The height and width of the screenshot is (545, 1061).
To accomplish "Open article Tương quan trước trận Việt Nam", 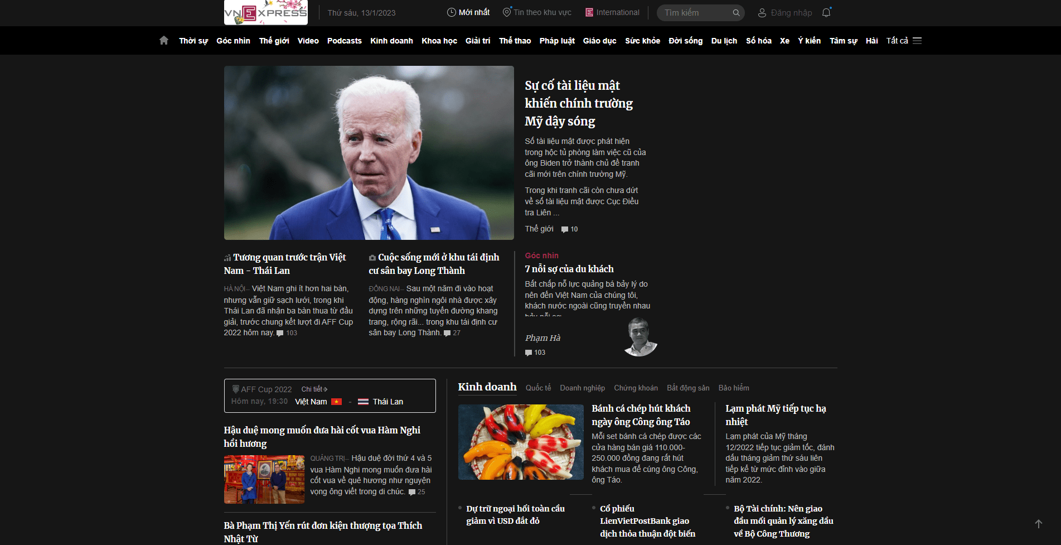I will pos(285,264).
